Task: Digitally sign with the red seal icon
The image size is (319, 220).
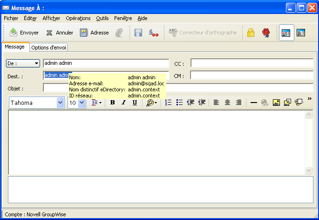Action: 266,33
